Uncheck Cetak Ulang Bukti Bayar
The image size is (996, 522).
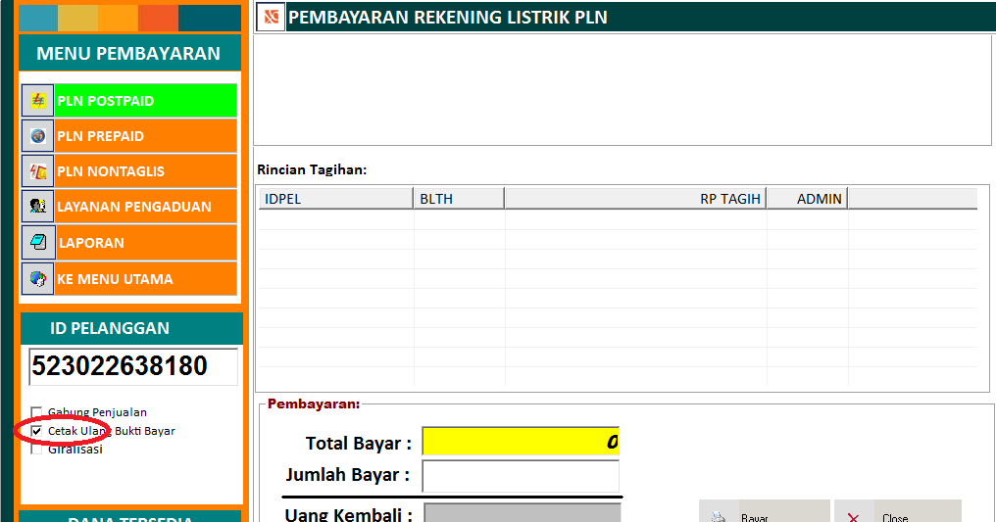pos(36,431)
